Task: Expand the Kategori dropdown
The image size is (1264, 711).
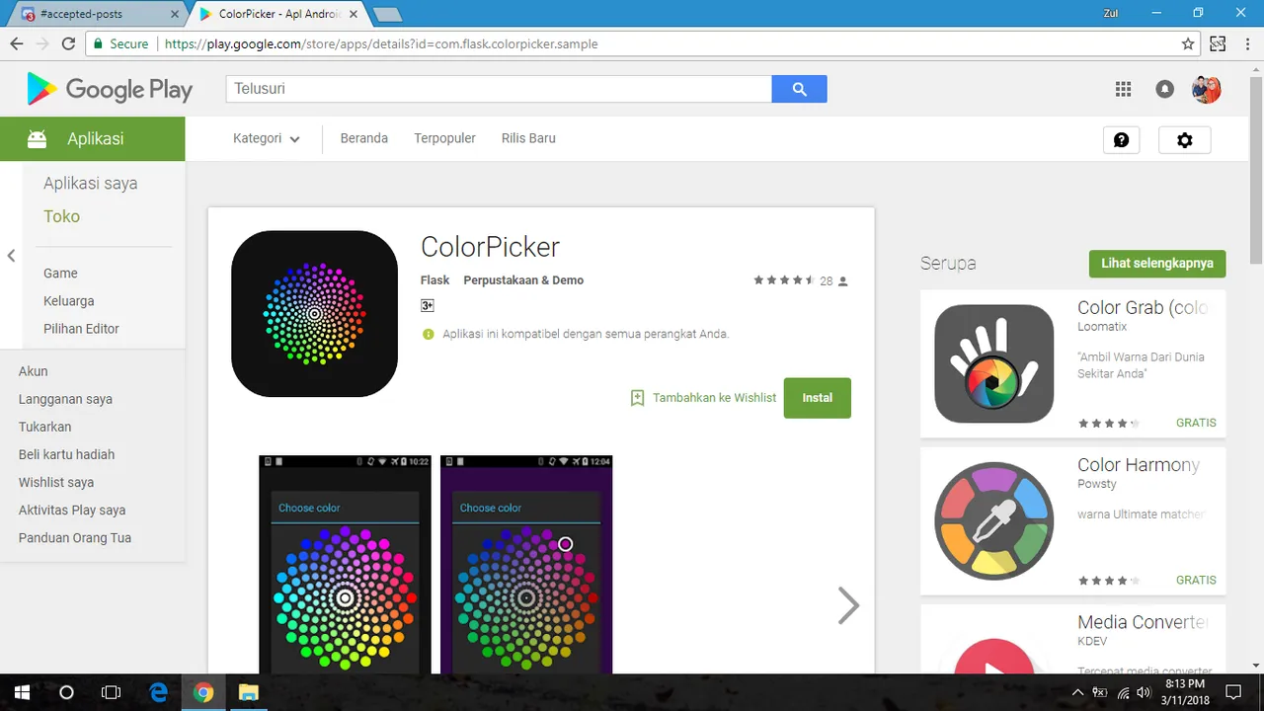Action: click(x=267, y=138)
